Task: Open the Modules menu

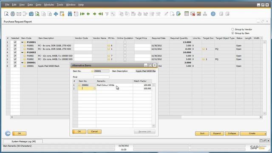Action: click(x=49, y=5)
